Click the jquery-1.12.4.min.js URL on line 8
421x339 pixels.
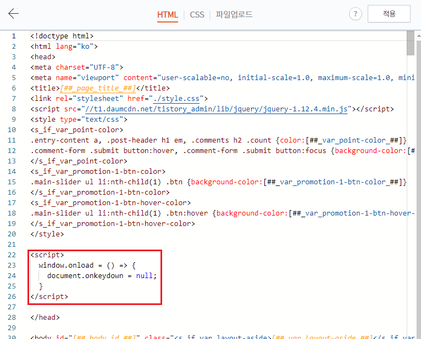point(216,109)
